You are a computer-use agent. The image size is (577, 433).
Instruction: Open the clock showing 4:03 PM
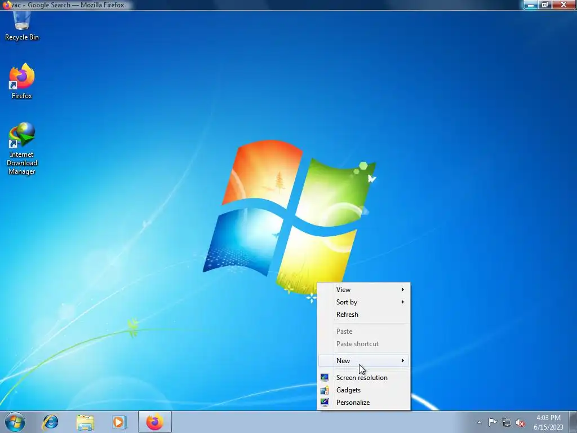click(548, 422)
